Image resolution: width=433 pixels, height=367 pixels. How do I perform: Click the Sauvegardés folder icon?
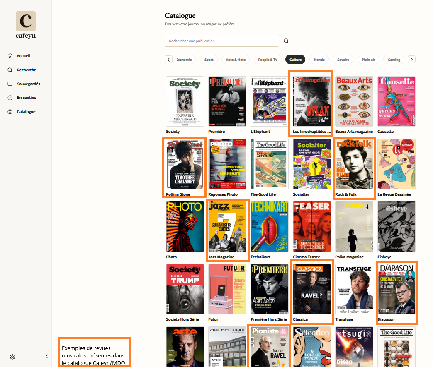click(x=10, y=84)
